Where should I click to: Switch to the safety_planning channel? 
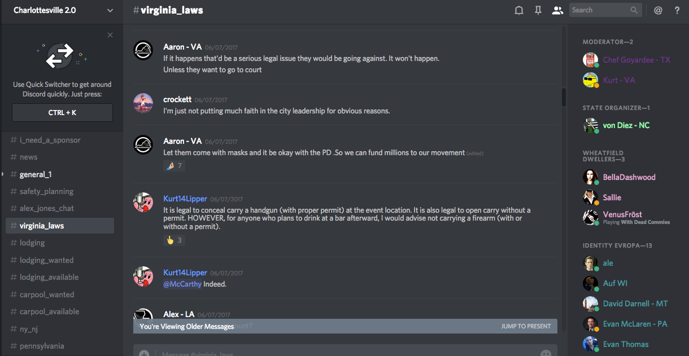click(x=46, y=191)
